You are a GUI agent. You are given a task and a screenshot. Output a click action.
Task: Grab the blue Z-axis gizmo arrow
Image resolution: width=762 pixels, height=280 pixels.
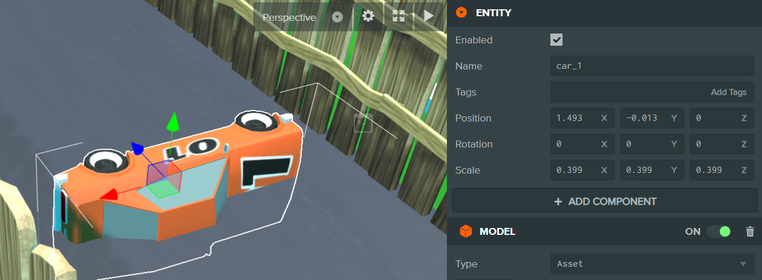tap(137, 149)
